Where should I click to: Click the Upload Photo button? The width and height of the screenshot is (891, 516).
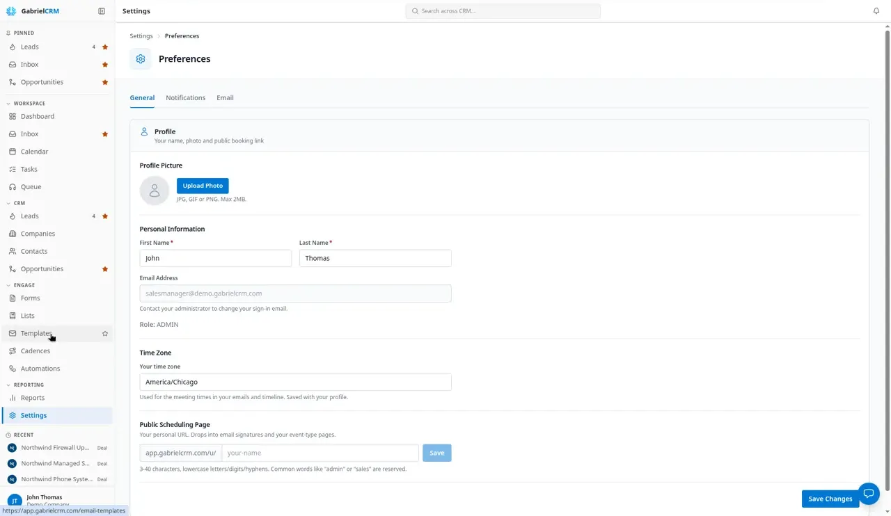(x=203, y=186)
